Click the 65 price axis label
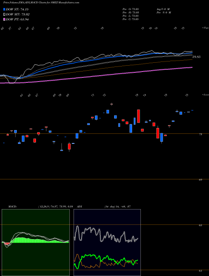 click(x=200, y=225)
